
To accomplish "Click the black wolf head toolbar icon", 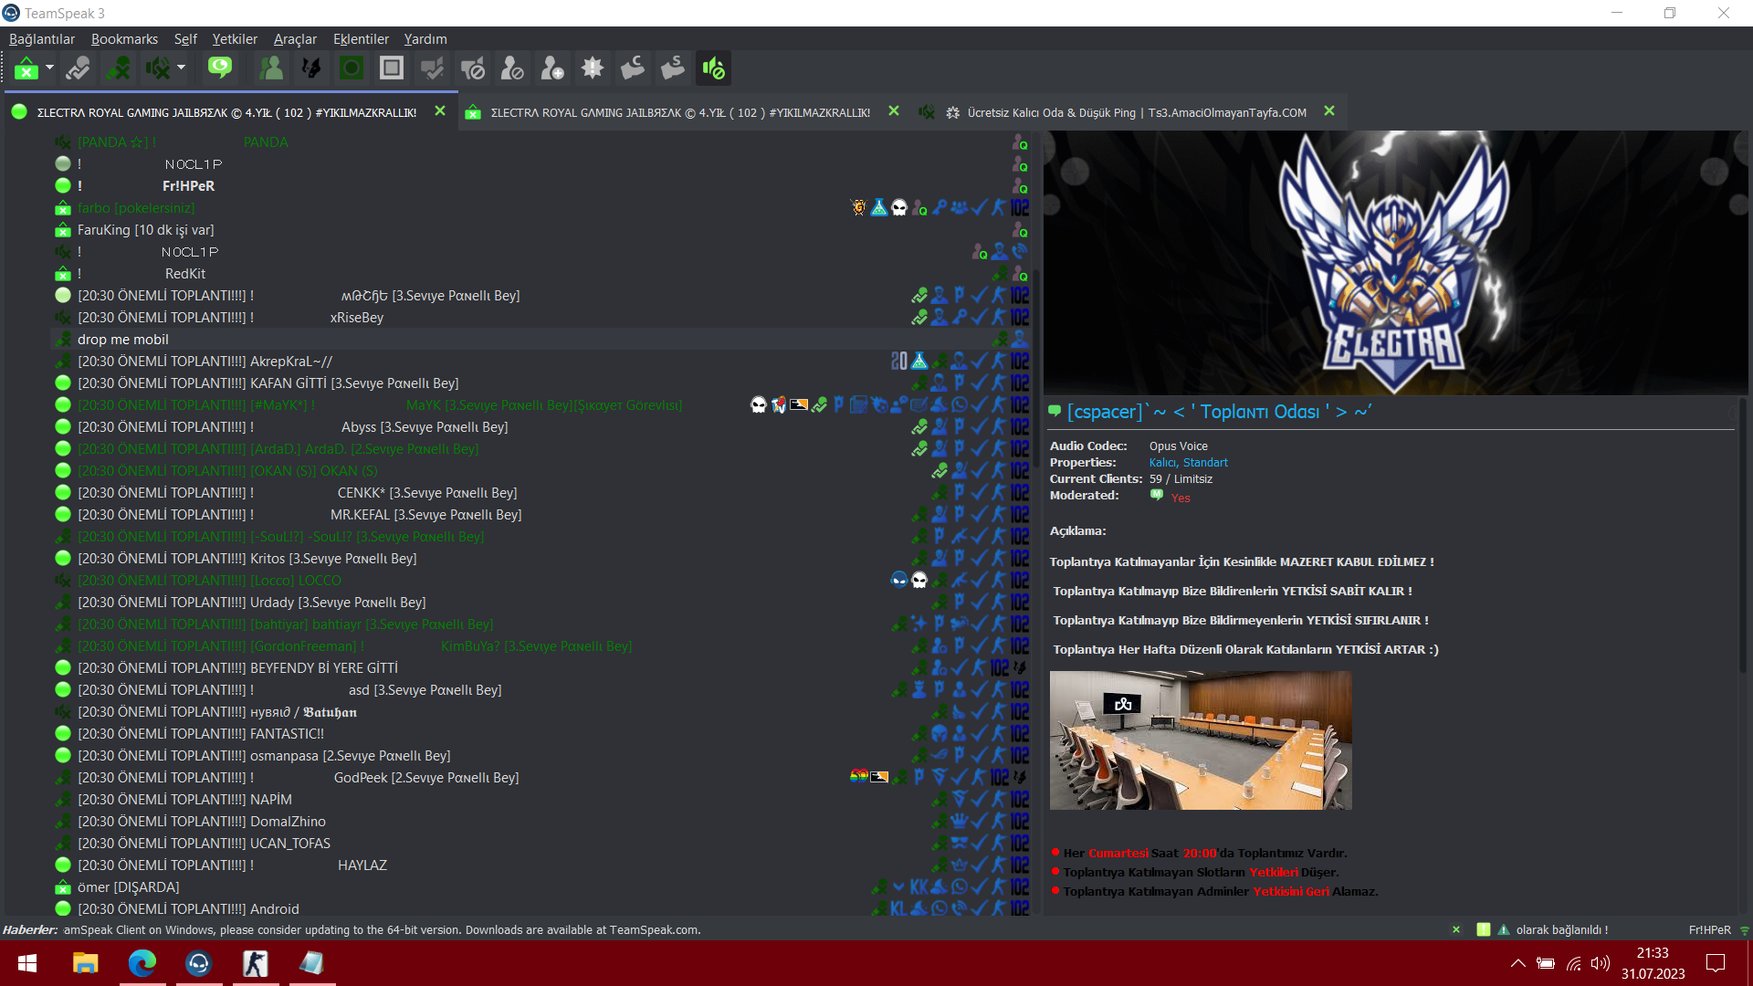I will pyautogui.click(x=311, y=68).
